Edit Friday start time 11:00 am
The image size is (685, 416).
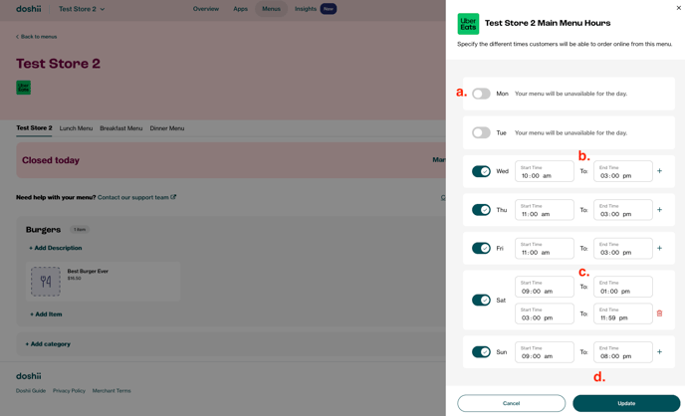[x=545, y=248]
